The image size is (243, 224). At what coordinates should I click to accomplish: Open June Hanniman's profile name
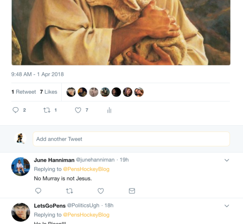[x=54, y=160]
